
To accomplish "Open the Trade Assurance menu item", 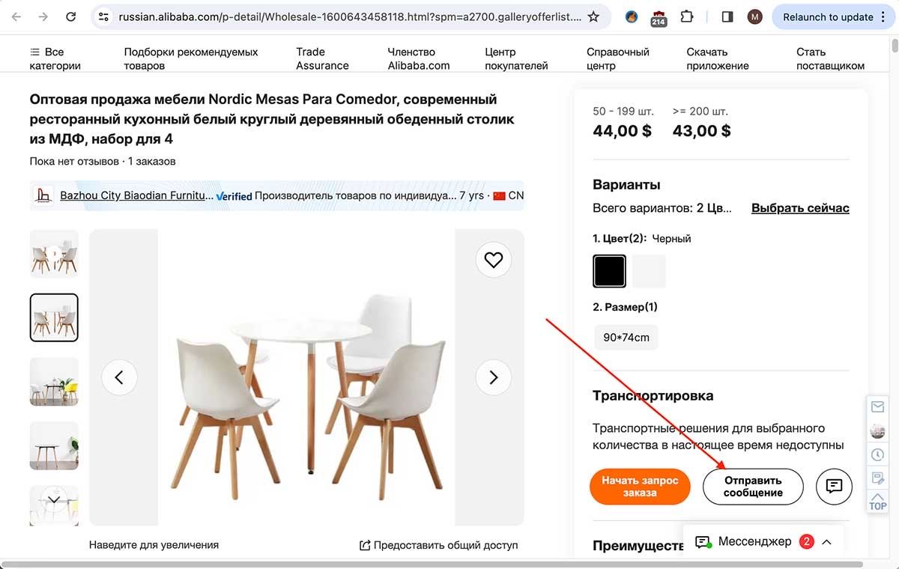I will 322,58.
